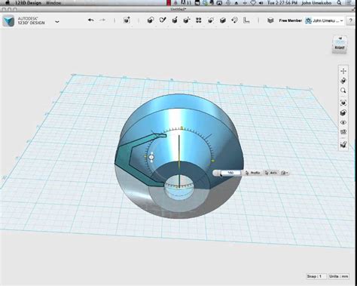Toggle the grid visibility icon

pos(343,132)
